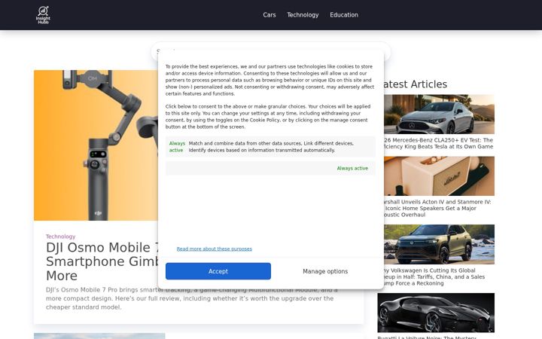Click the Latest Articles heading

416,84
